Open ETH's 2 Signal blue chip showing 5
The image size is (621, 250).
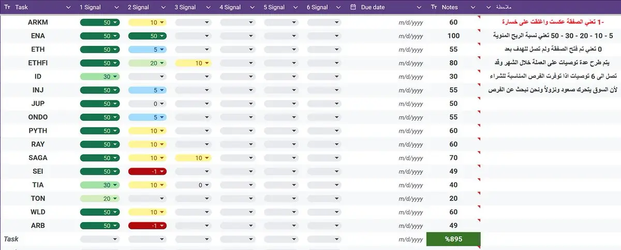(147, 50)
